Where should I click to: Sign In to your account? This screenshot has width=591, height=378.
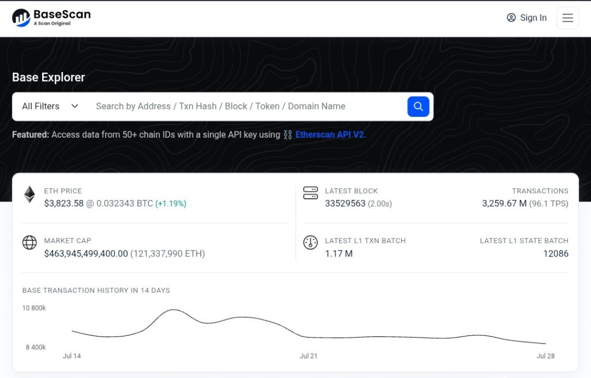[533, 18]
